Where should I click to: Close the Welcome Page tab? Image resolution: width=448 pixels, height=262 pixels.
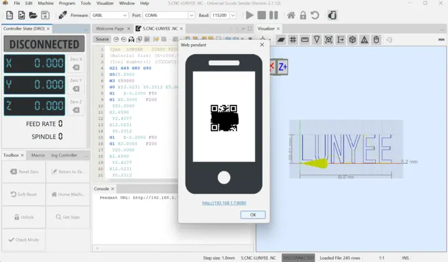(x=129, y=29)
